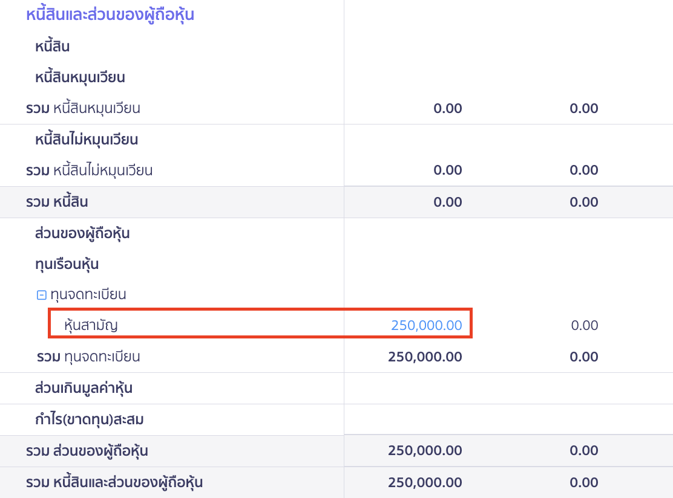Click the 0.00 value beside รวม หนี้สิน

pos(448,202)
